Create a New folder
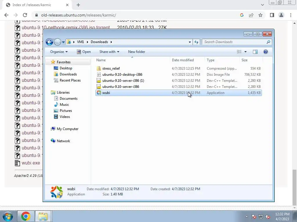 pyautogui.click(x=137, y=52)
